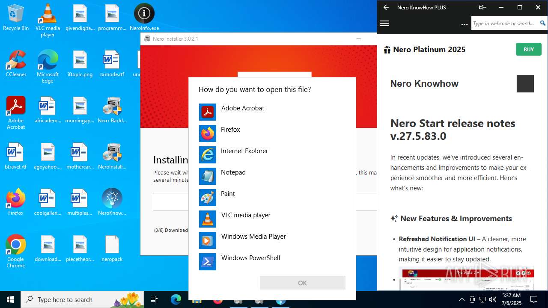Focus the webcode or search input field
The width and height of the screenshot is (548, 308).
click(504, 24)
